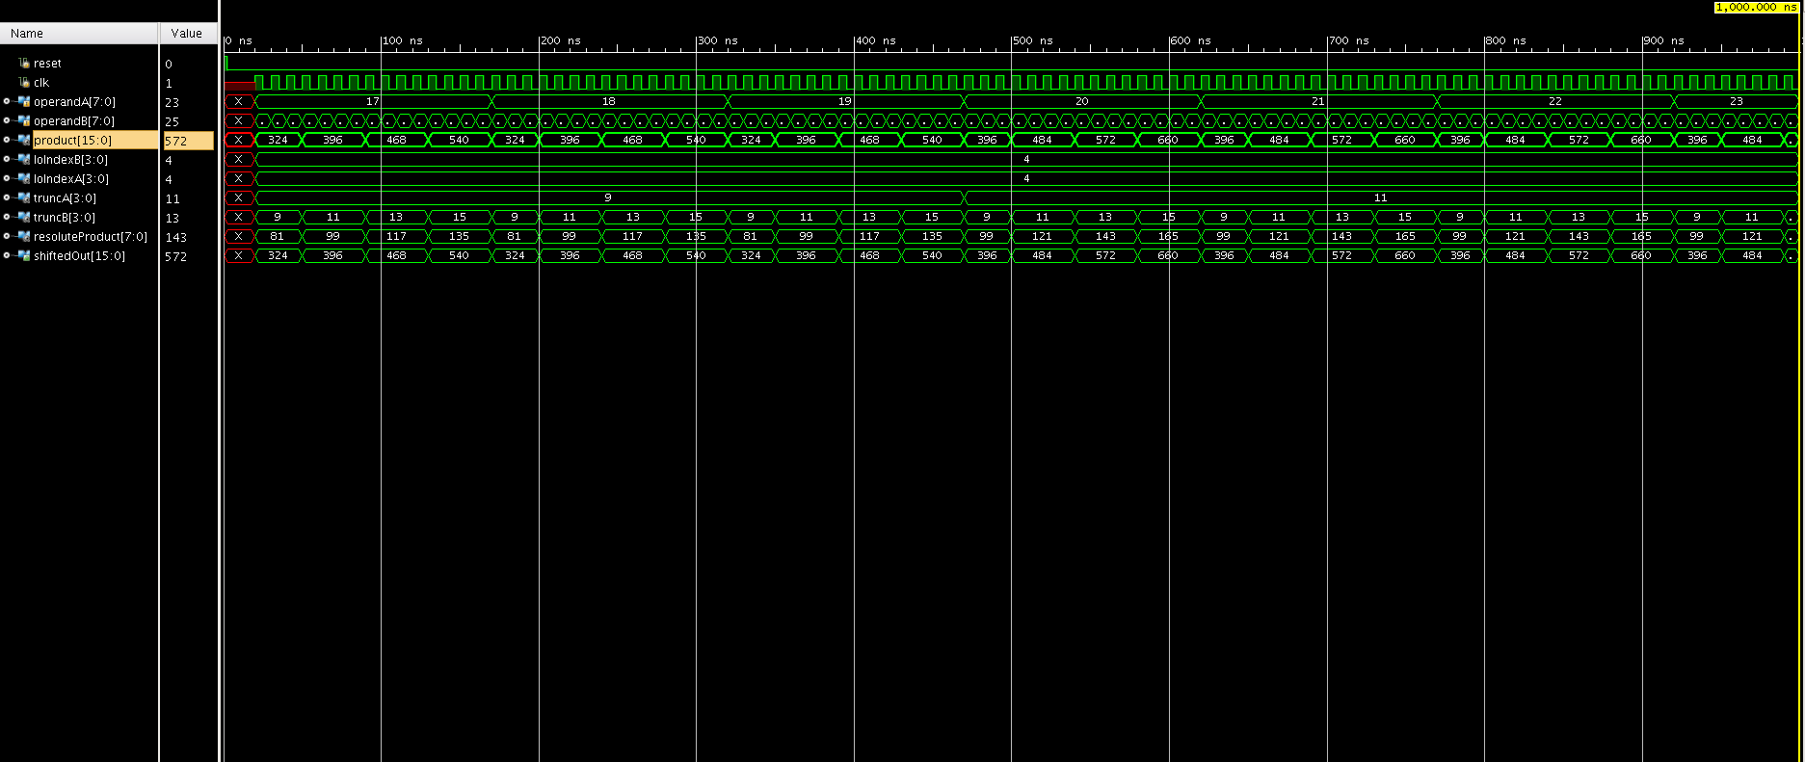The image size is (1805, 762).
Task: Click the operandB[7:0] bus icon
Action: click(x=24, y=121)
